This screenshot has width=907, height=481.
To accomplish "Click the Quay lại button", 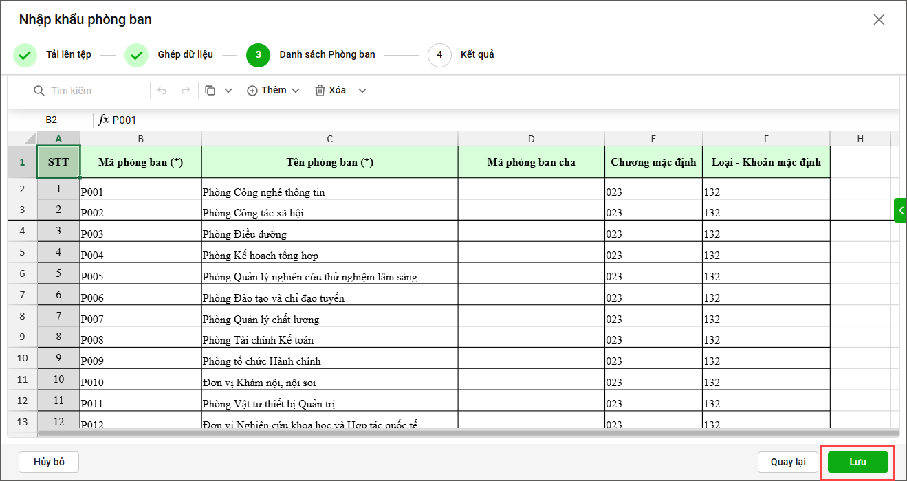I will pos(787,462).
